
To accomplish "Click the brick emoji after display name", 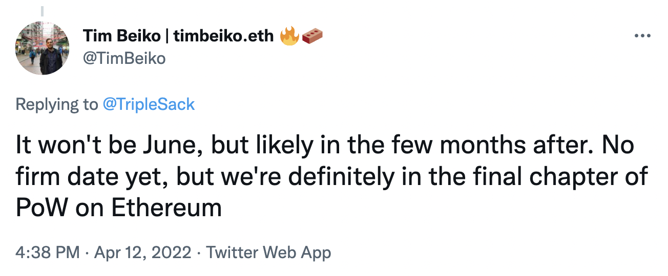I will tap(312, 36).
